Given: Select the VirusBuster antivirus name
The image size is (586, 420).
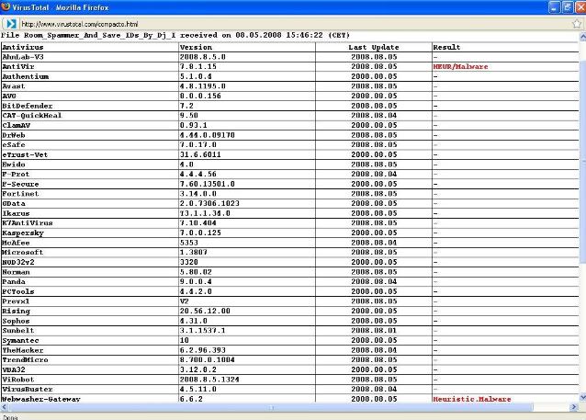Looking at the screenshot, I should click(28, 389).
